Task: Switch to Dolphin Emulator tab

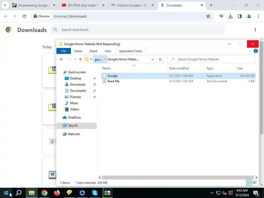Action: [x=132, y=5]
